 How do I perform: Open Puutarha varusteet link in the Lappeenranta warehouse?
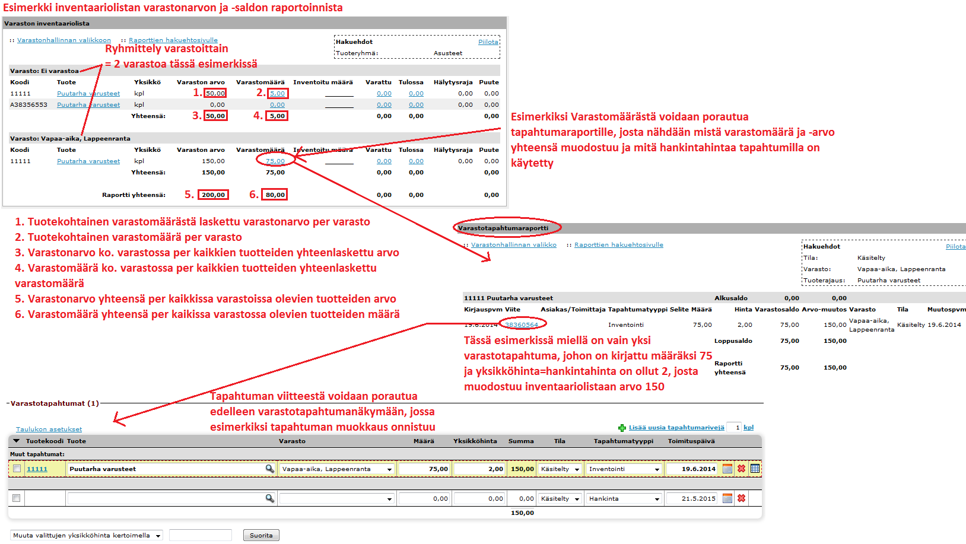pyautogui.click(x=88, y=161)
